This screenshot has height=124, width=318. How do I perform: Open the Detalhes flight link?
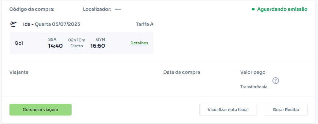pyautogui.click(x=139, y=43)
